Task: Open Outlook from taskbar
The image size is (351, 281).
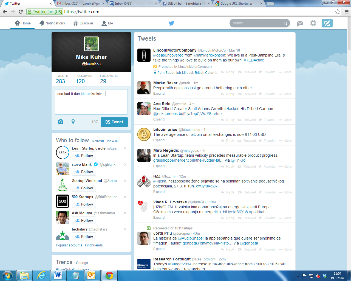Action: point(92,275)
